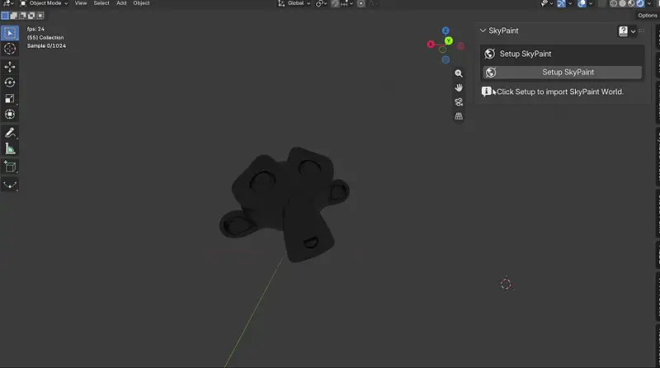Open the editor type dropdown
The width and height of the screenshot is (660, 368).
coord(7,3)
